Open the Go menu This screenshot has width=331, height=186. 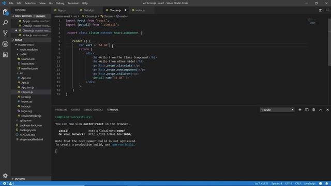pyautogui.click(x=51, y=3)
